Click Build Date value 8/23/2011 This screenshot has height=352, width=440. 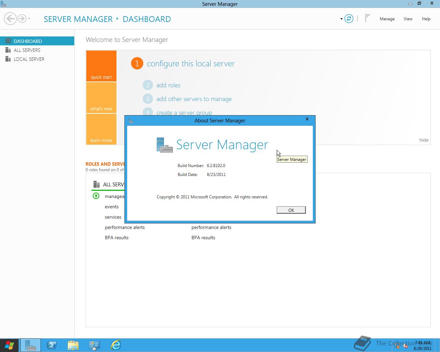point(216,175)
